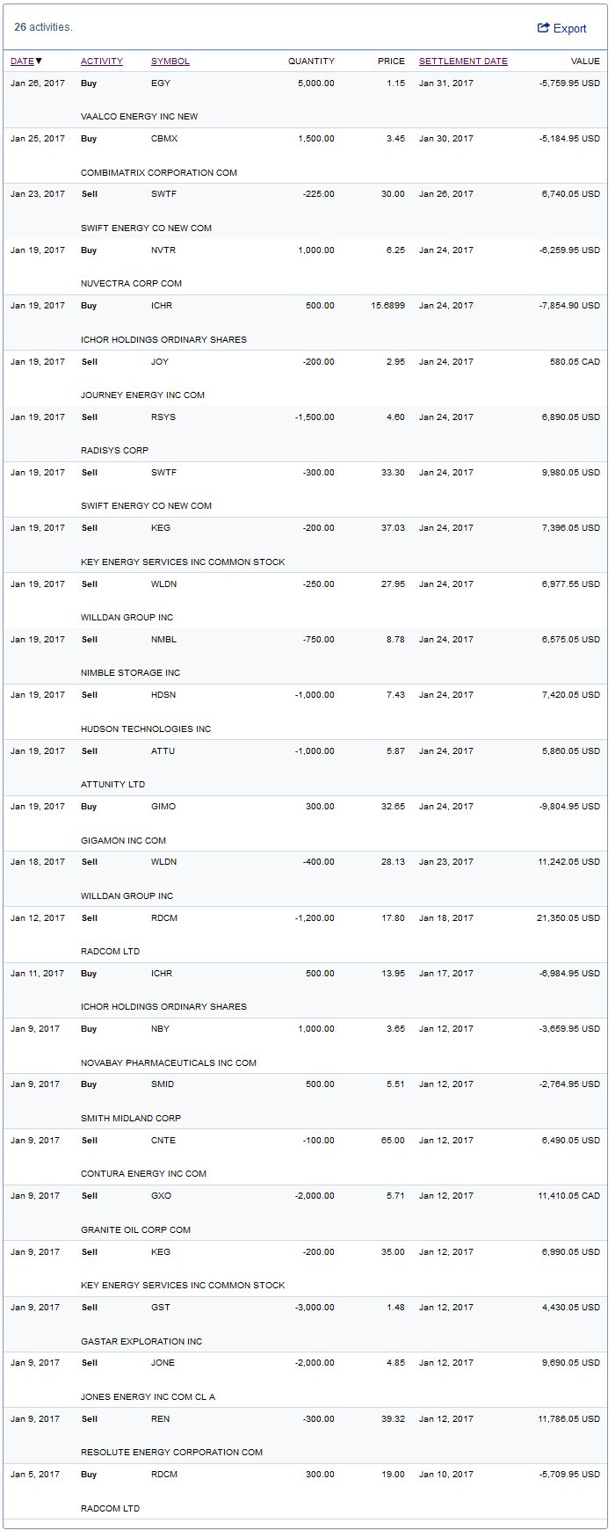Sort the table by Symbol column

click(x=170, y=62)
